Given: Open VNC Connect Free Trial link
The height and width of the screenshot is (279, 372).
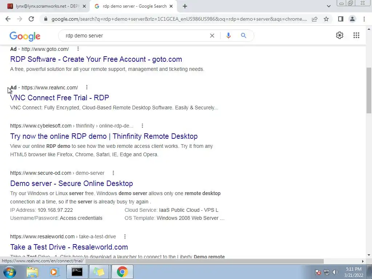Looking at the screenshot, I should pyautogui.click(x=60, y=98).
